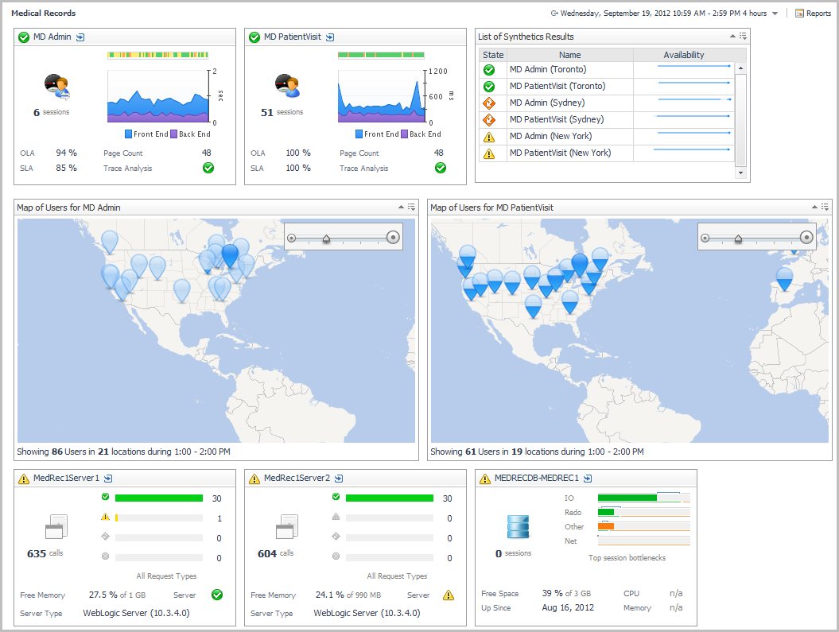Open options menu for MD PatientVisit map panel
Screen dimensions: 839x632
point(825,207)
